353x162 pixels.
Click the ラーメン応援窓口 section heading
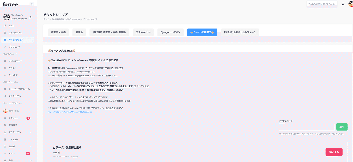pyautogui.click(x=61, y=51)
